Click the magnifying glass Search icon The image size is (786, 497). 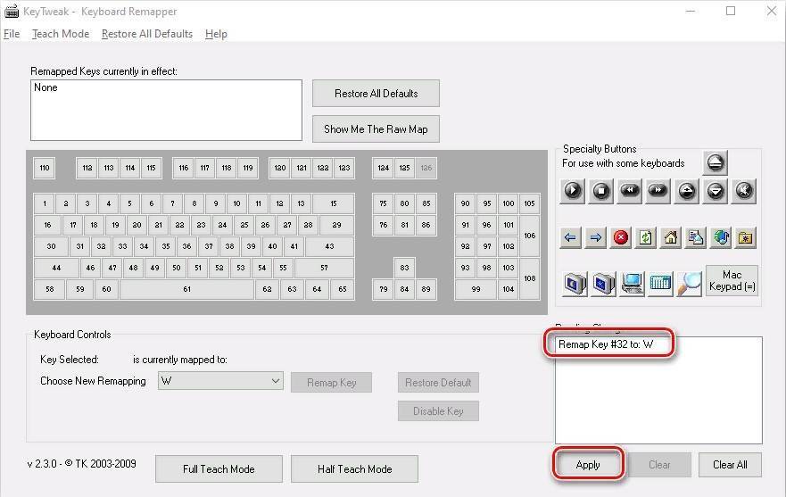[689, 284]
